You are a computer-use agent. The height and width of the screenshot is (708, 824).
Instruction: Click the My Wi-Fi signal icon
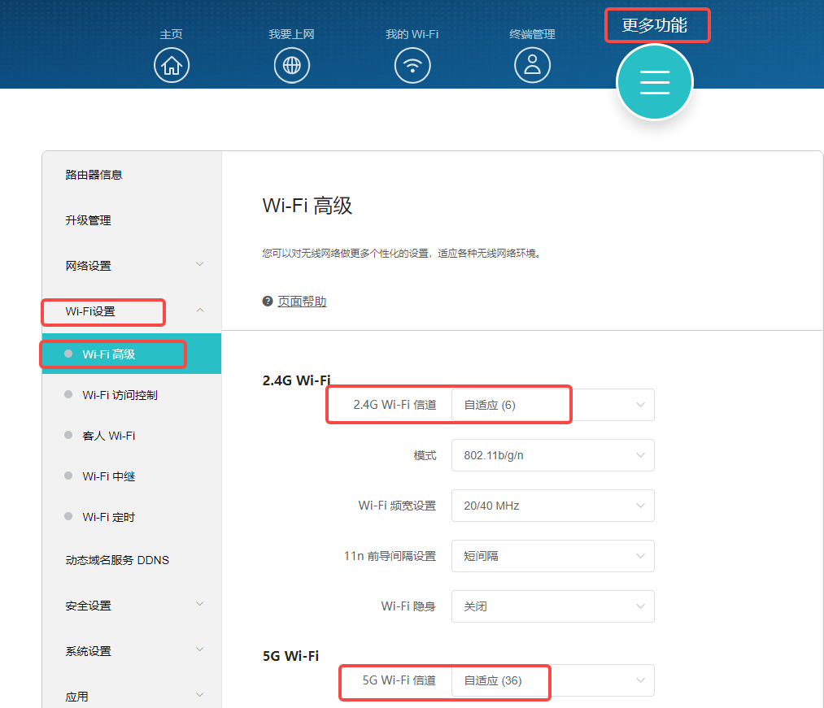412,65
